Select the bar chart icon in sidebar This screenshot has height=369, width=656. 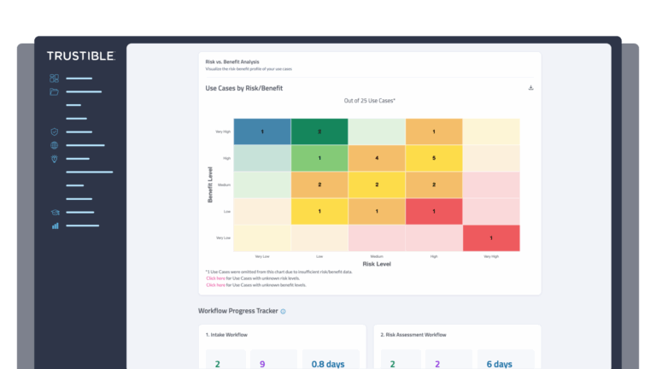click(54, 225)
